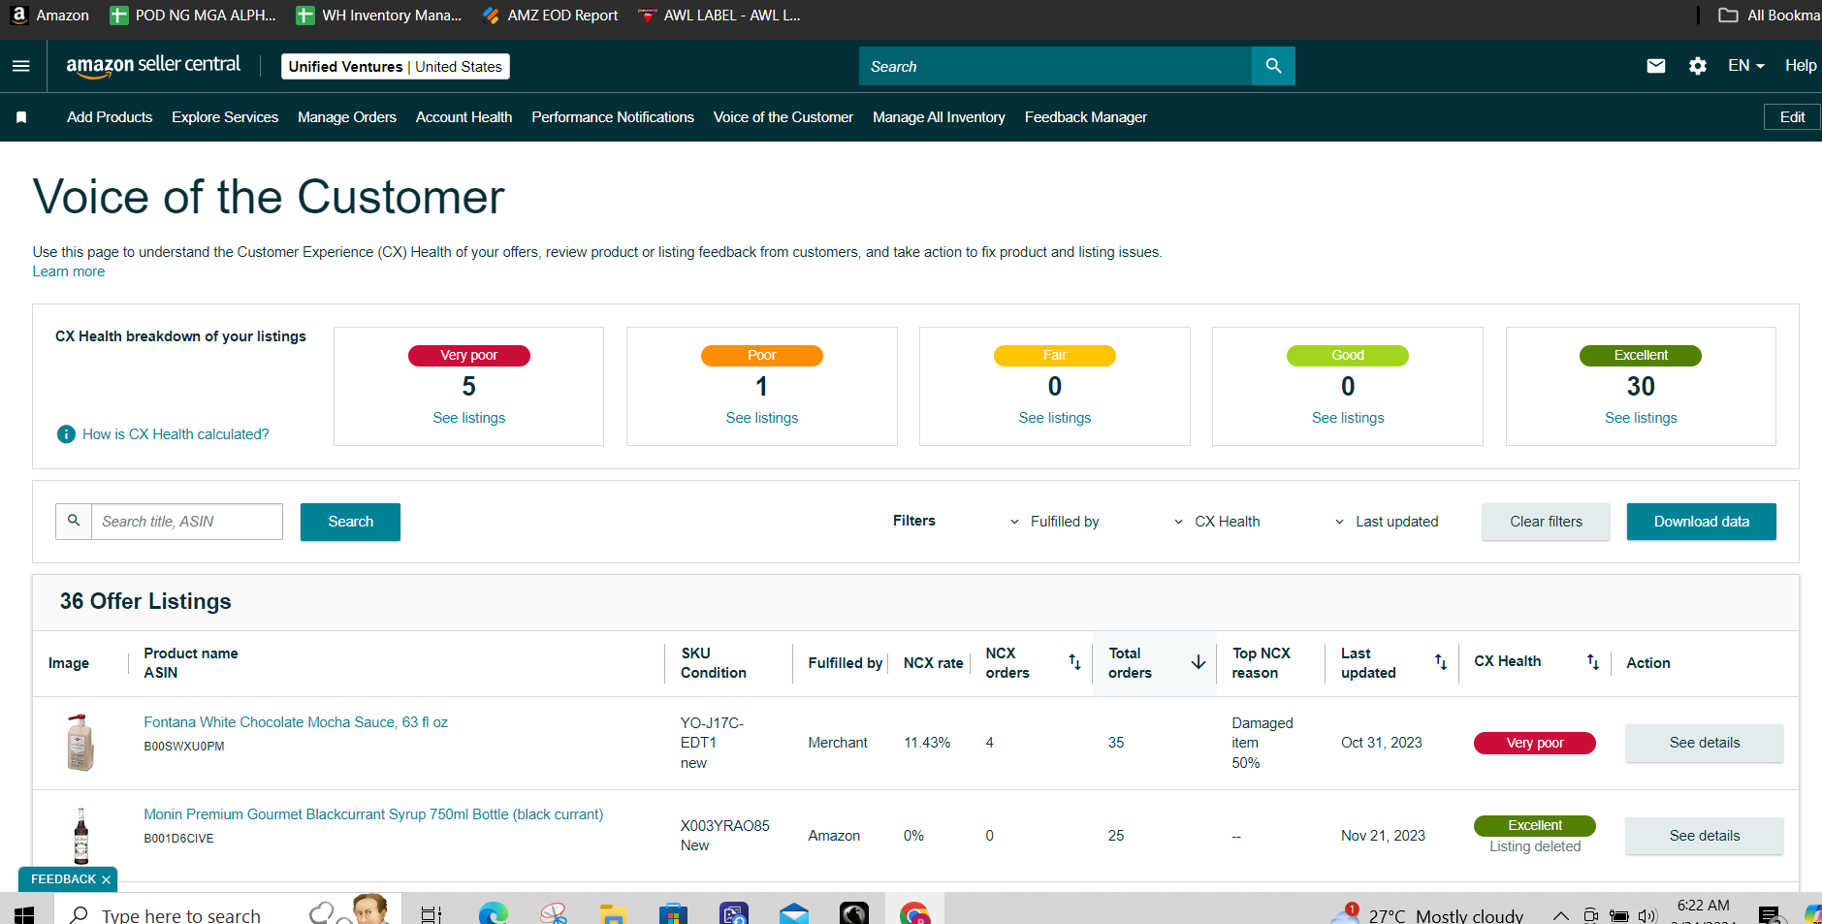The height and width of the screenshot is (924, 1822).
Task: Focus the Seller Central header Search field
Action: pyautogui.click(x=1055, y=66)
